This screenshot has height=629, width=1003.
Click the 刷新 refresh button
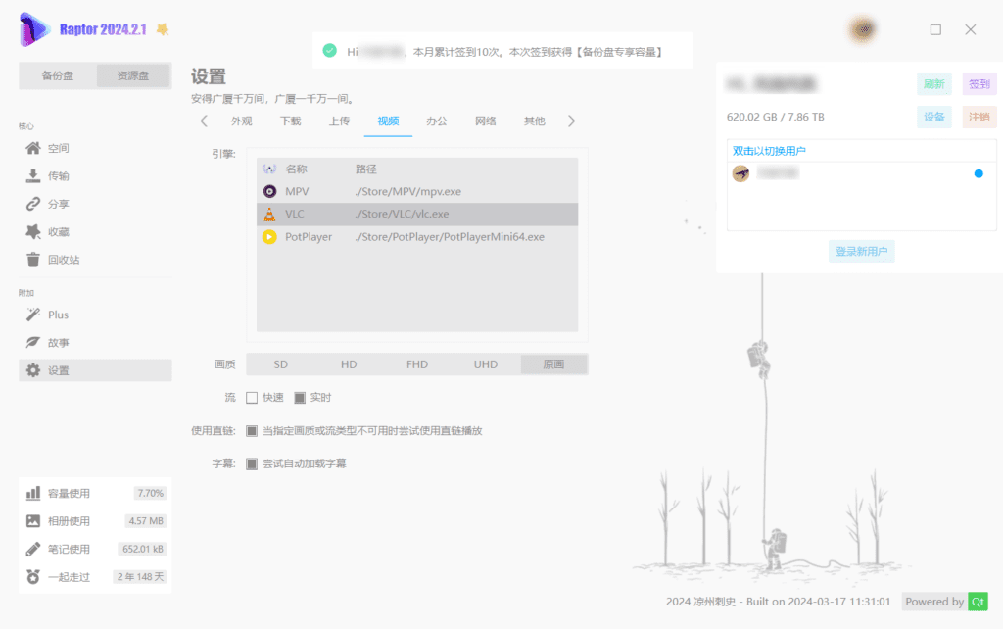(x=933, y=84)
